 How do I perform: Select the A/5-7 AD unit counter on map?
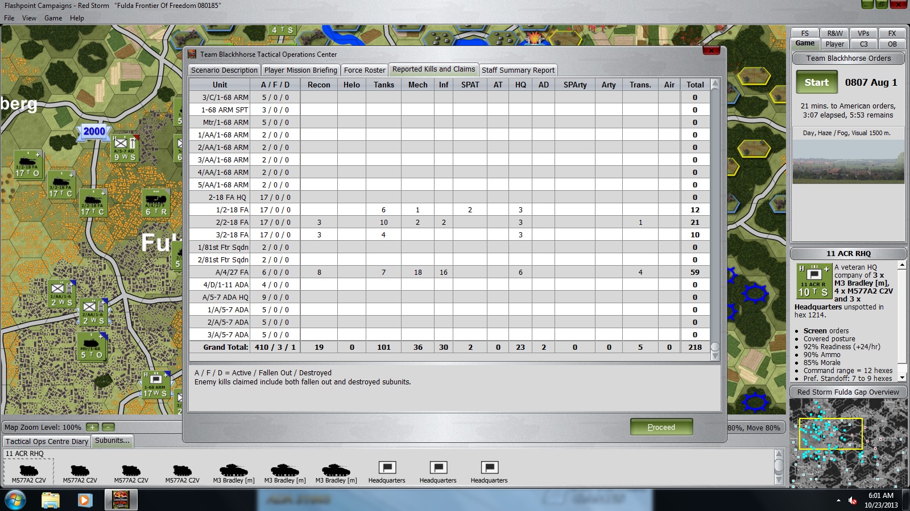pos(125,148)
